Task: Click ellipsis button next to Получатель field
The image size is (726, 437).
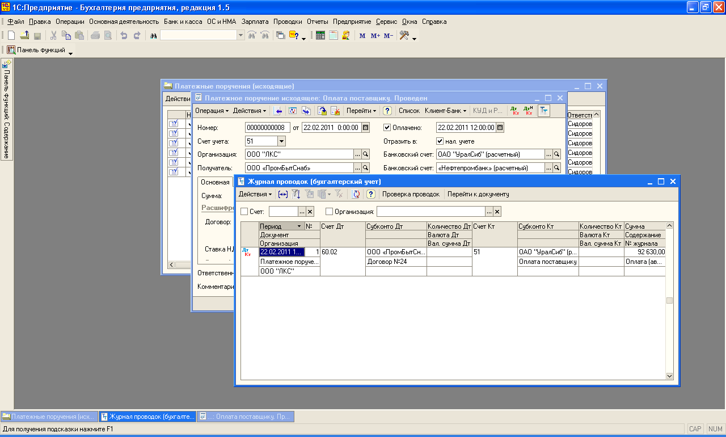Action: click(357, 168)
